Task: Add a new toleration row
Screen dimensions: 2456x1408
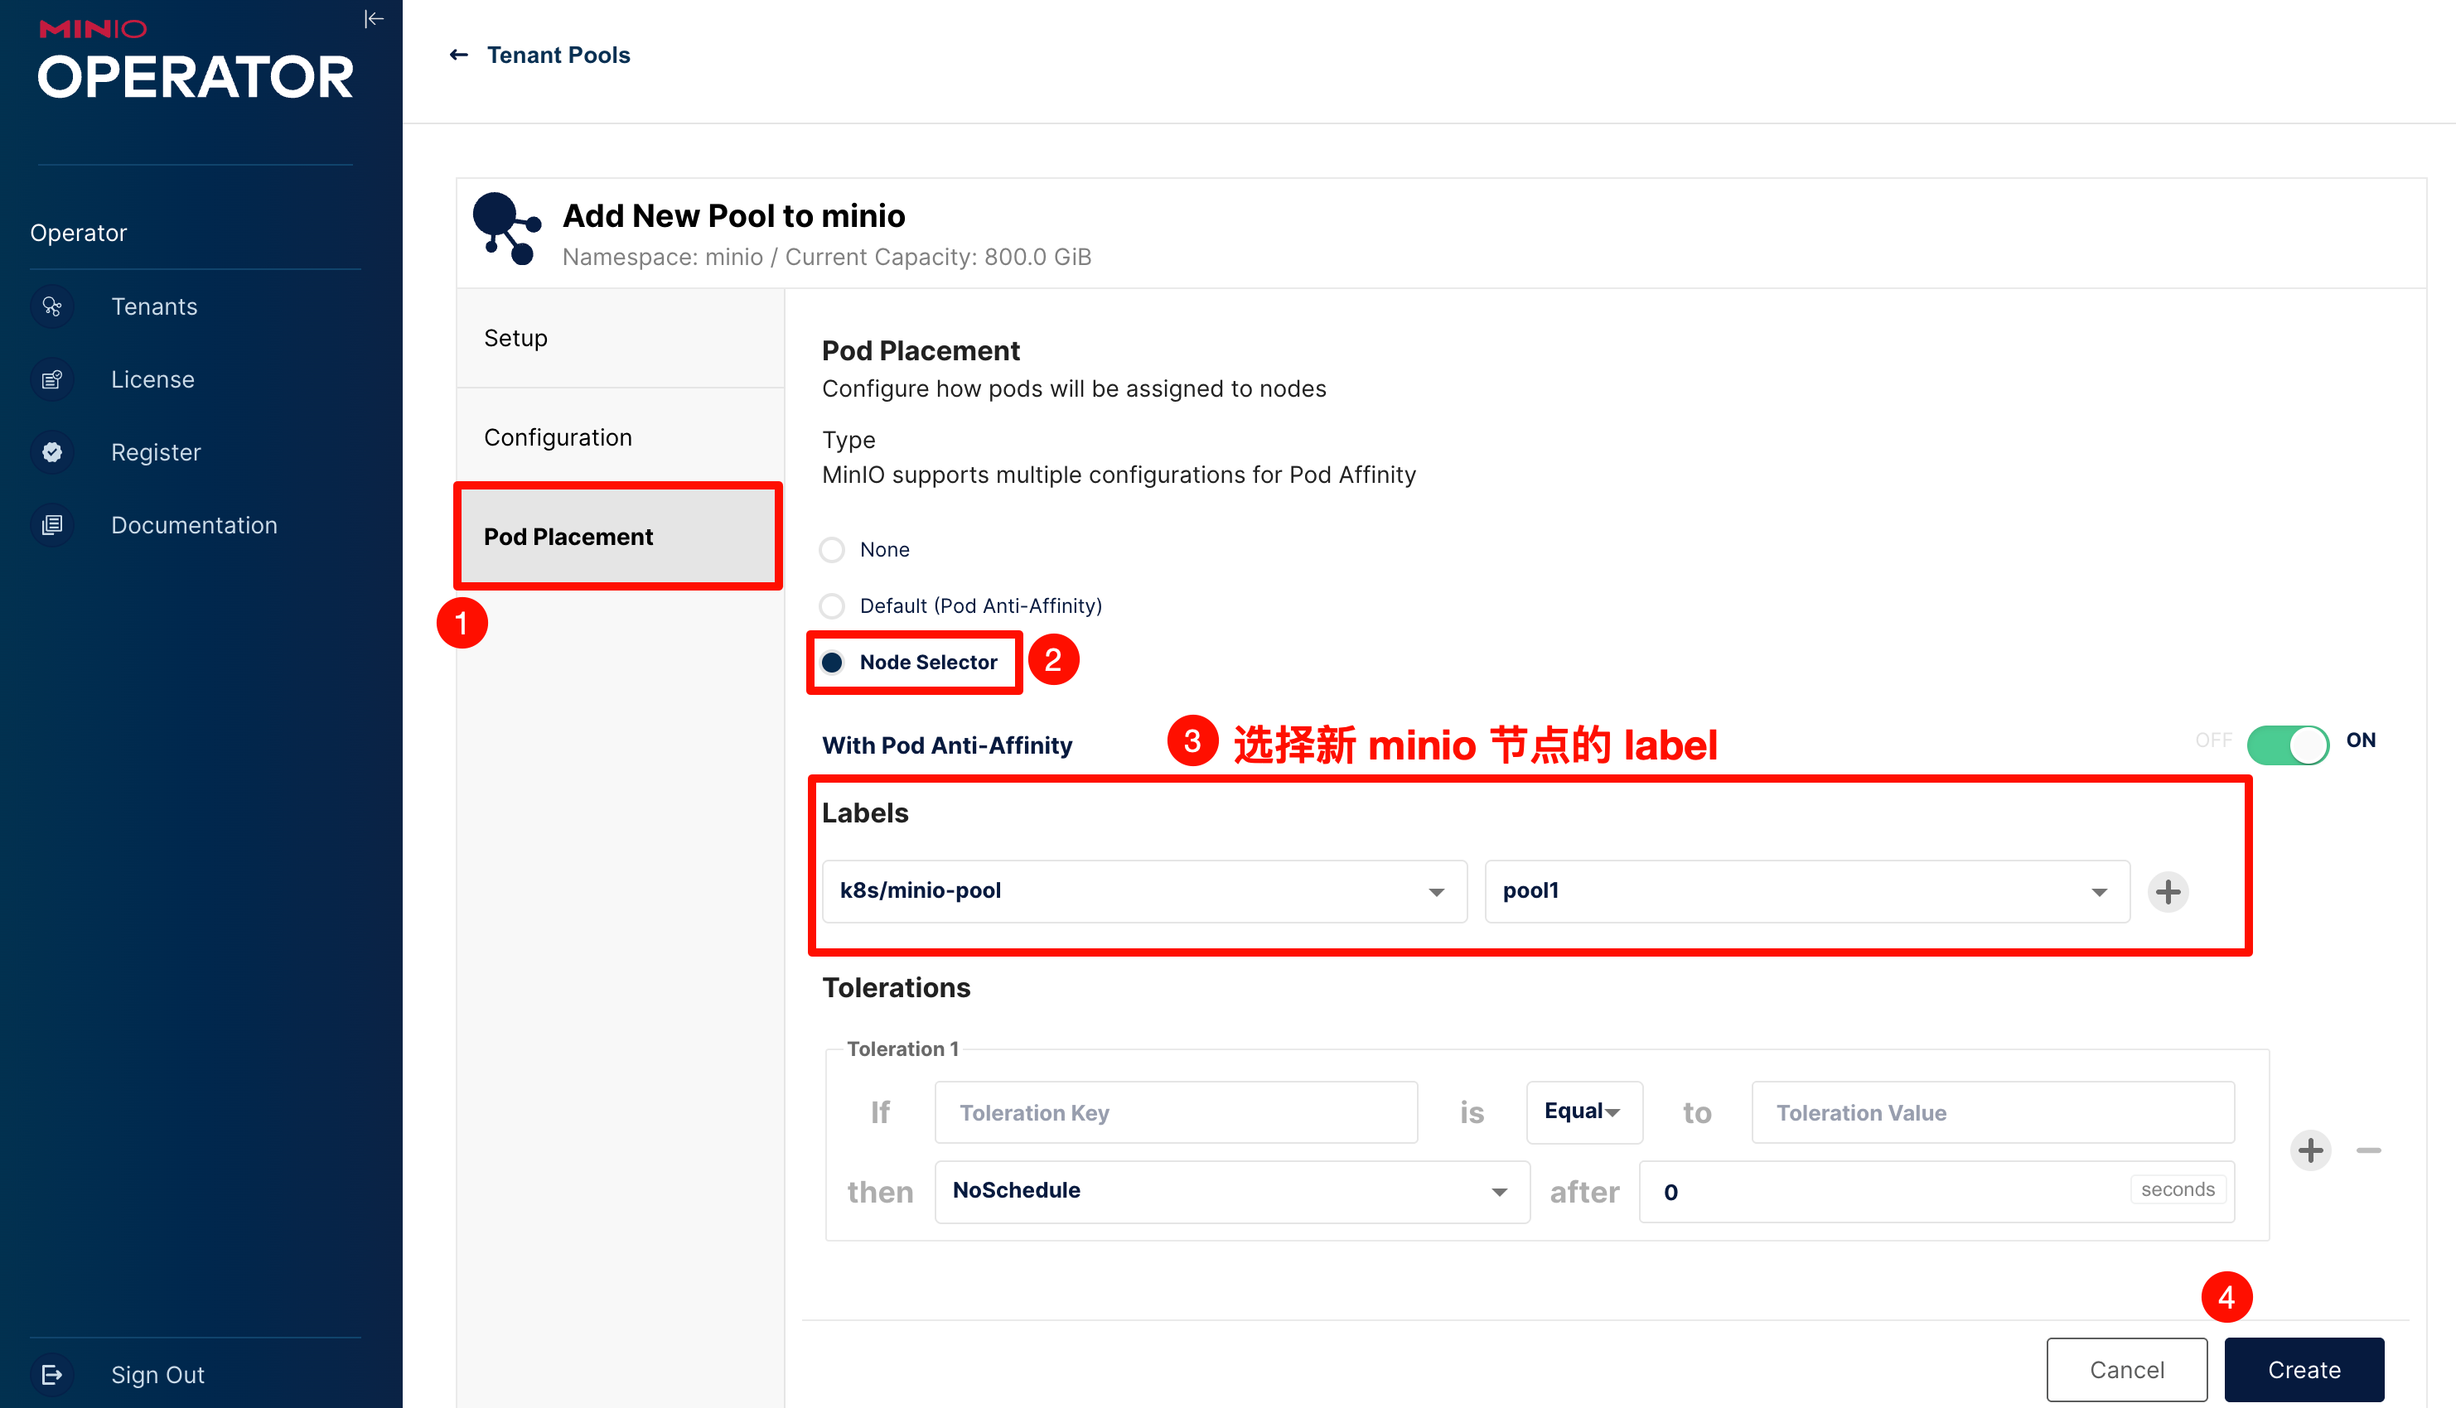Action: click(x=2310, y=1150)
